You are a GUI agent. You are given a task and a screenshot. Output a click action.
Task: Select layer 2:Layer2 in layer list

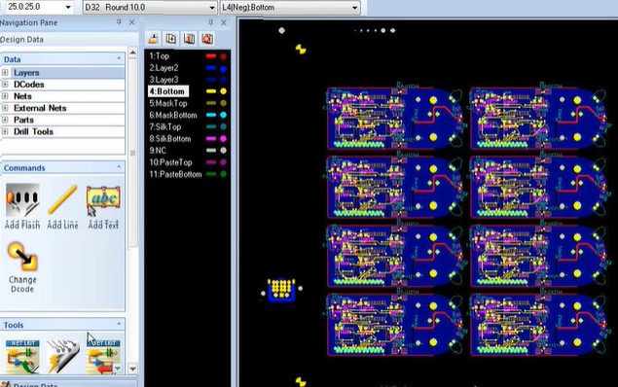(164, 68)
